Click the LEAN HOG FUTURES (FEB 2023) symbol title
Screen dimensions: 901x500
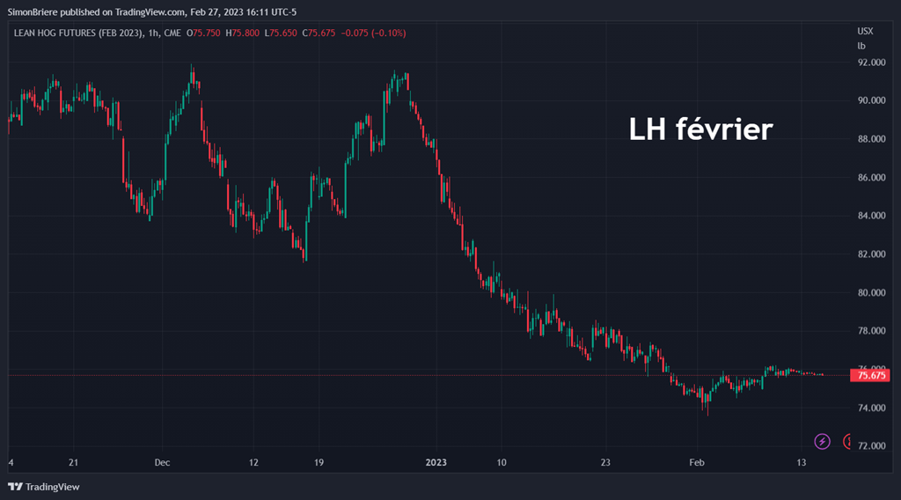(77, 33)
